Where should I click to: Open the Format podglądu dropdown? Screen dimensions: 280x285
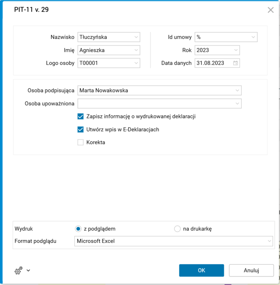click(x=269, y=241)
